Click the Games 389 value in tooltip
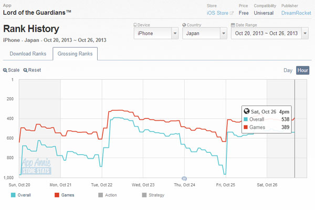This screenshot has height=210, width=315. (285, 127)
